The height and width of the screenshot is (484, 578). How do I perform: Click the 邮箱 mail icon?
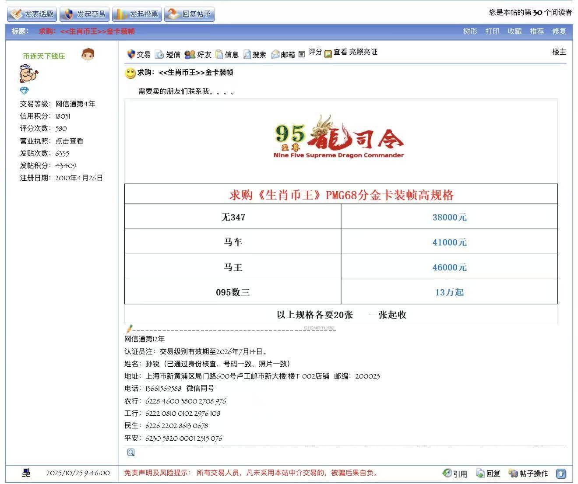click(x=275, y=54)
